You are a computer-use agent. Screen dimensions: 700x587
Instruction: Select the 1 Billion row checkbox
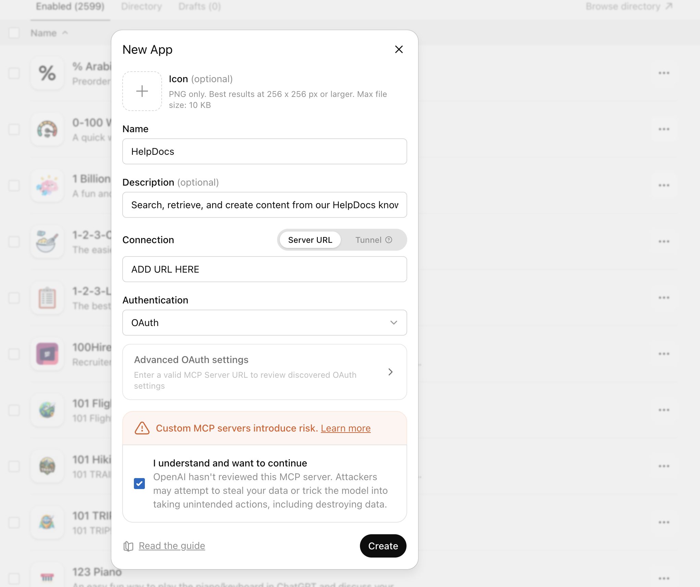[14, 186]
